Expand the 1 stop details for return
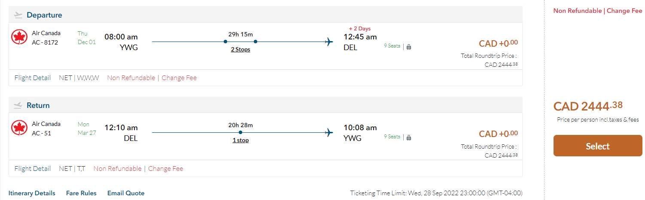The height and width of the screenshot is (200, 645). [x=240, y=140]
